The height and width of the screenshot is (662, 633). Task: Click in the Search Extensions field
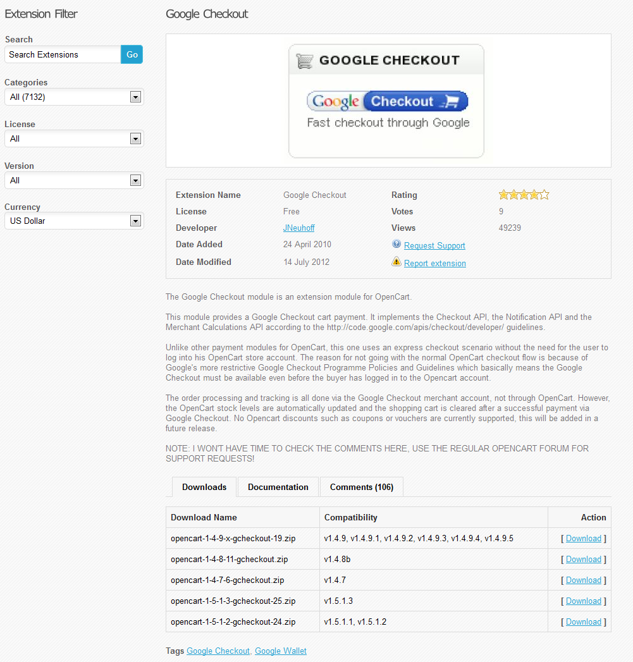tap(63, 54)
